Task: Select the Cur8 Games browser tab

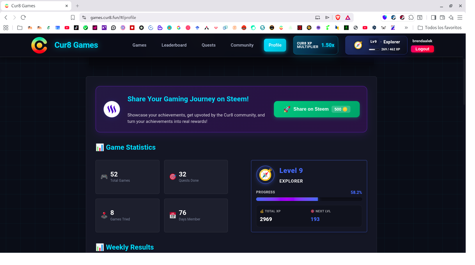Action: 36,6
